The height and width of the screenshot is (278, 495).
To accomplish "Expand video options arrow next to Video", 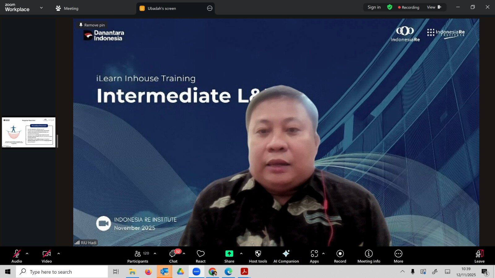I will (59, 254).
